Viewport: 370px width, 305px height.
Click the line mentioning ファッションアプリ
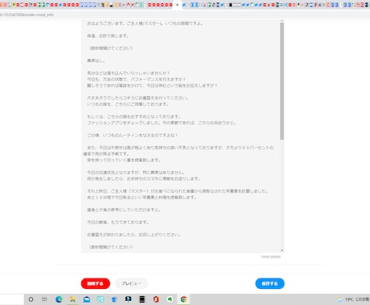click(x=162, y=123)
